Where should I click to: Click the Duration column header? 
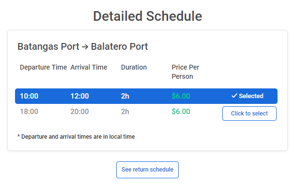pos(134,67)
